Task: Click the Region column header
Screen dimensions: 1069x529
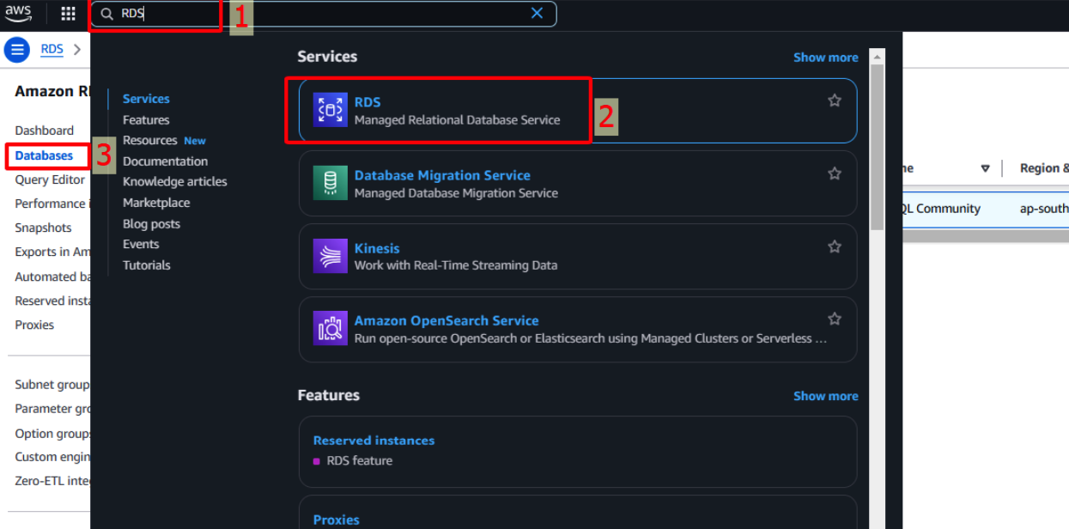Action: (x=1044, y=168)
